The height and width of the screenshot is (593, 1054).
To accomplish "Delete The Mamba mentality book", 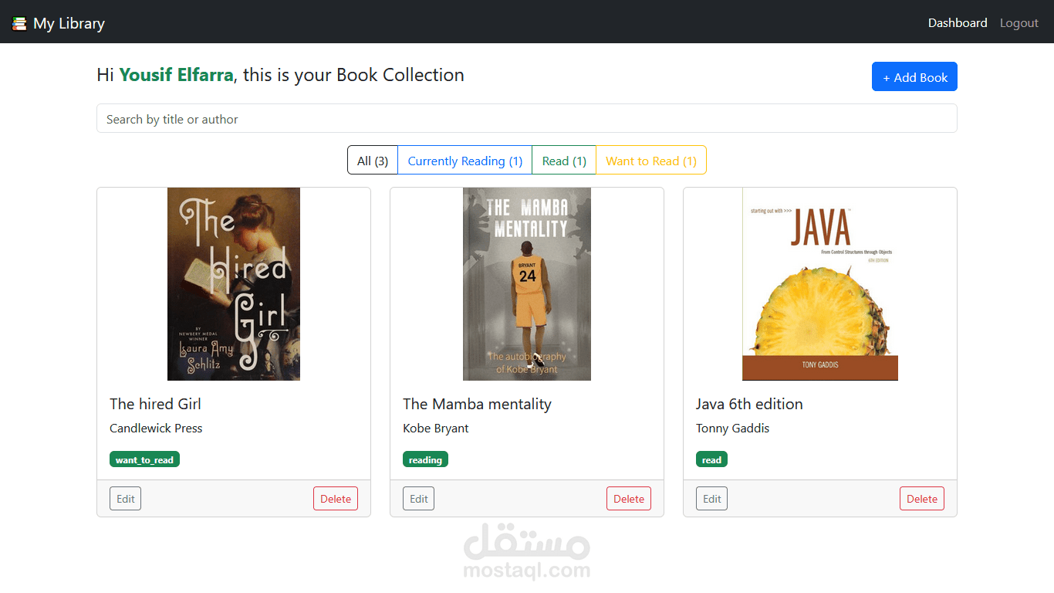I will (629, 499).
